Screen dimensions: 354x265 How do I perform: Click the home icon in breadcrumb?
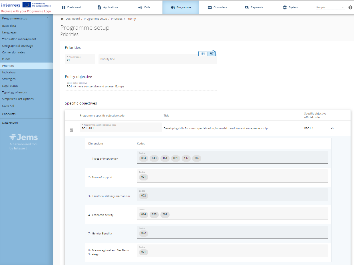pyautogui.click(x=62, y=19)
